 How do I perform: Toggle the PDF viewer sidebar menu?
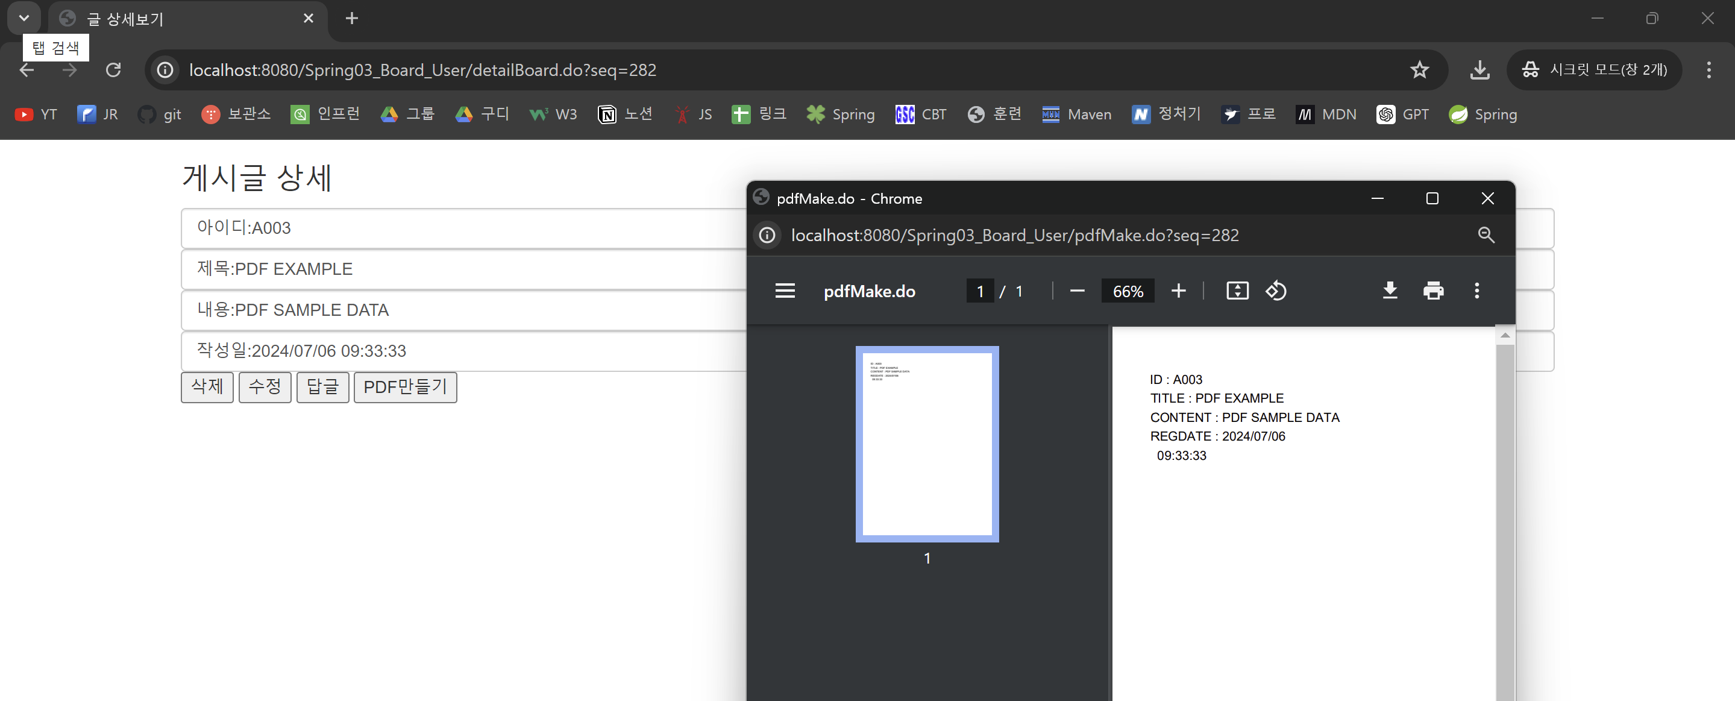click(785, 291)
